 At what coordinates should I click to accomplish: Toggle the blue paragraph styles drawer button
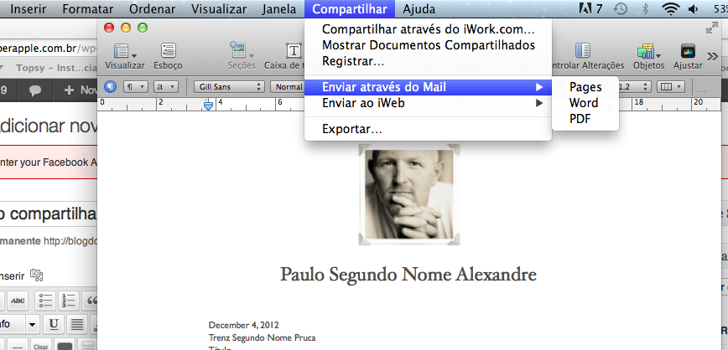tap(110, 86)
